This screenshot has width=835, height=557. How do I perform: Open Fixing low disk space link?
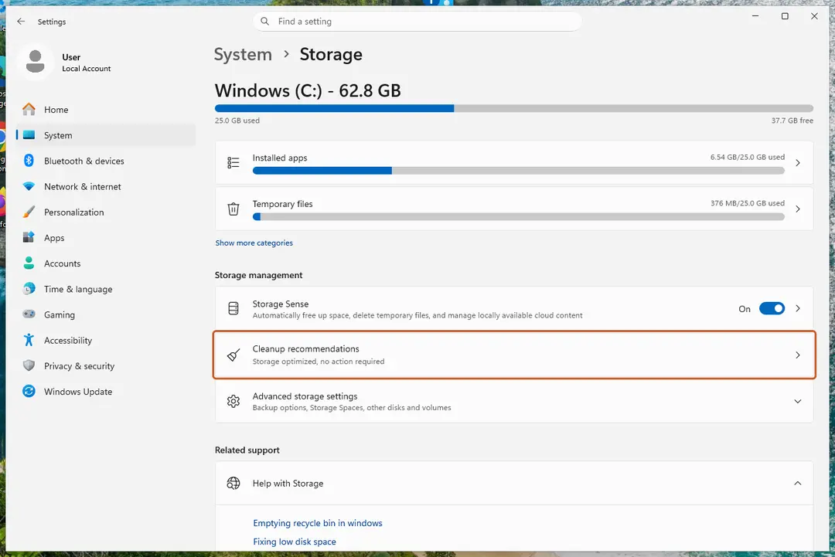[295, 542]
